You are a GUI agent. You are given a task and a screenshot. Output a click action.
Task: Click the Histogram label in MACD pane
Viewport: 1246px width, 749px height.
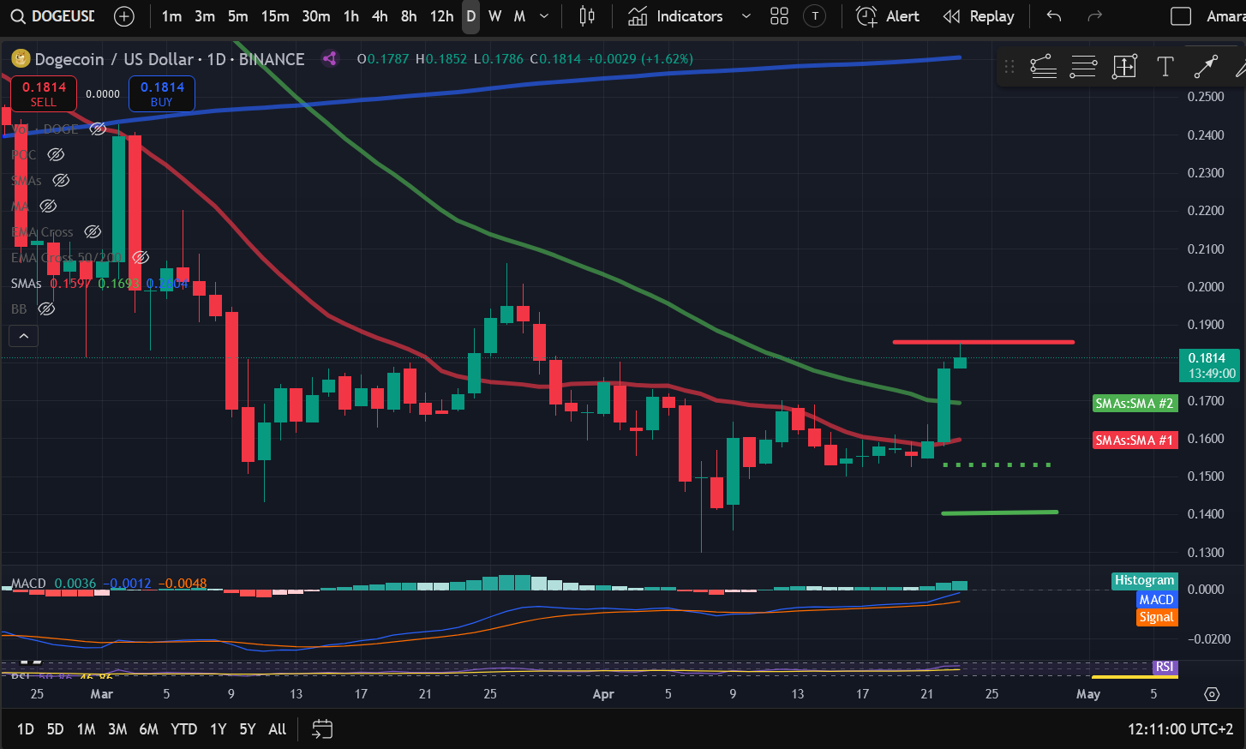click(1144, 581)
